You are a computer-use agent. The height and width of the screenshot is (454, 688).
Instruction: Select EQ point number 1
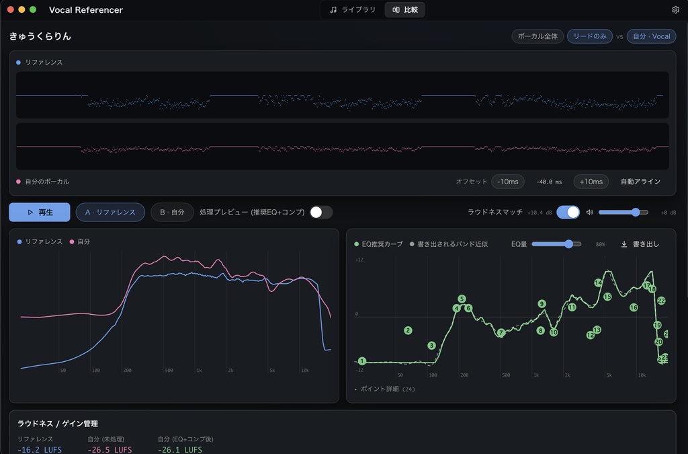[361, 361]
